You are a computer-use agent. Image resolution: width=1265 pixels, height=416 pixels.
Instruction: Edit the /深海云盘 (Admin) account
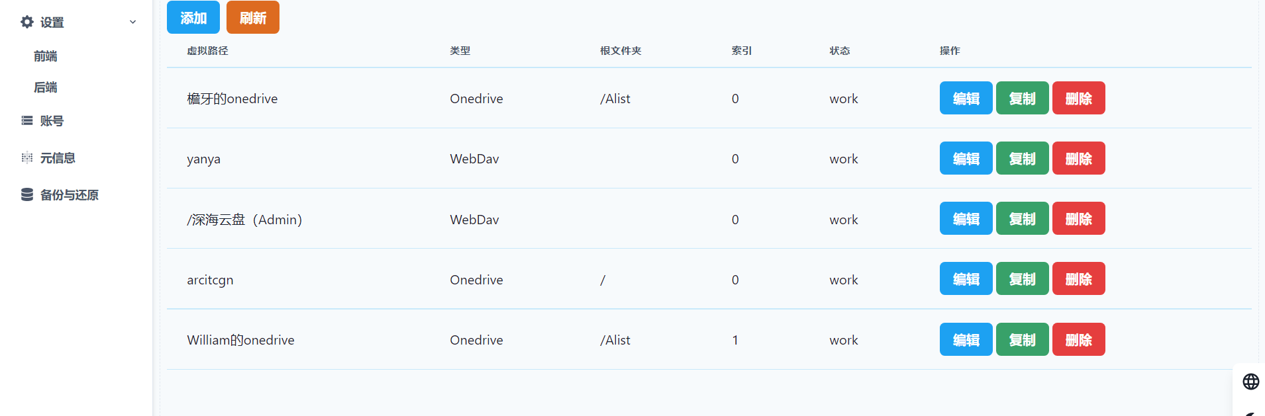click(x=966, y=218)
